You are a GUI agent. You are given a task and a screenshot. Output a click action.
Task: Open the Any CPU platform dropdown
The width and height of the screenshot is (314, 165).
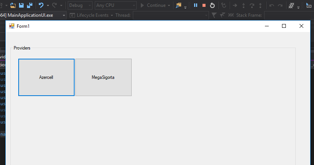coord(116,5)
